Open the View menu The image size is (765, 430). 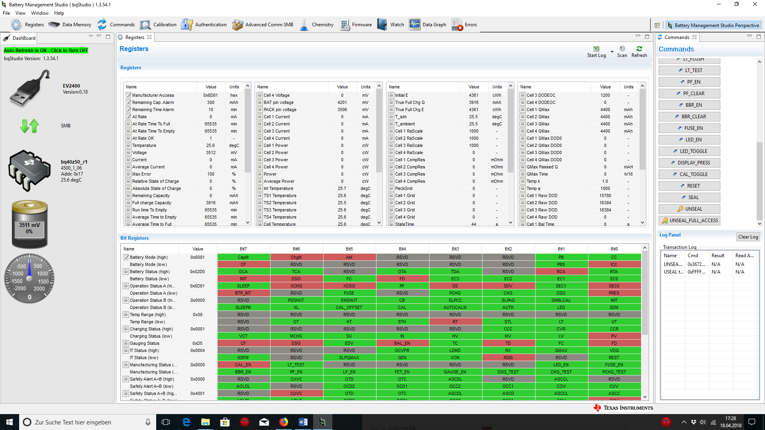point(20,13)
